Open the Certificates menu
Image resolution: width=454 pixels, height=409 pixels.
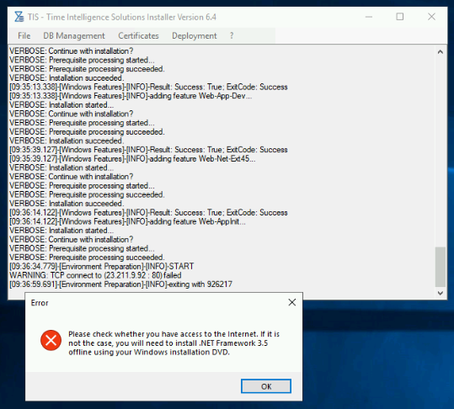pos(138,36)
